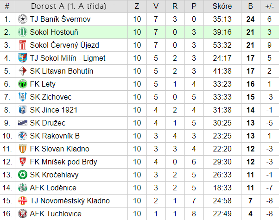The height and width of the screenshot is (220, 279).
Task: Click the TJ Sokol Milín club emblem
Action: (x=23, y=58)
